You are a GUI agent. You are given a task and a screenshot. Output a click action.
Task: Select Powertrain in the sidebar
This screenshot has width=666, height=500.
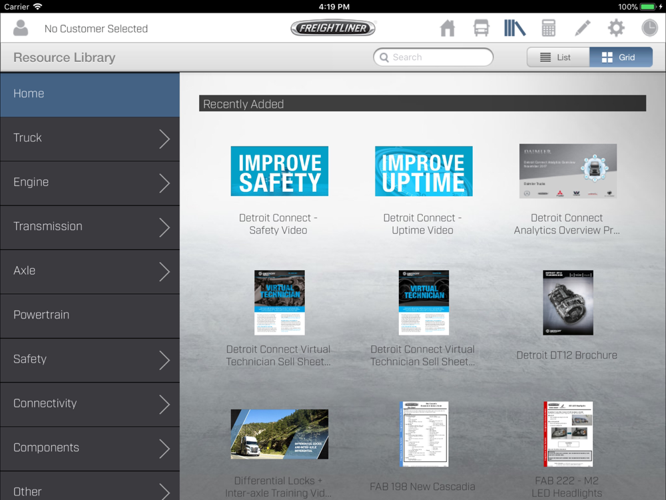tap(90, 315)
